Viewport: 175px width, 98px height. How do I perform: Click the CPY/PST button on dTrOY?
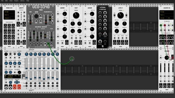click(10, 82)
